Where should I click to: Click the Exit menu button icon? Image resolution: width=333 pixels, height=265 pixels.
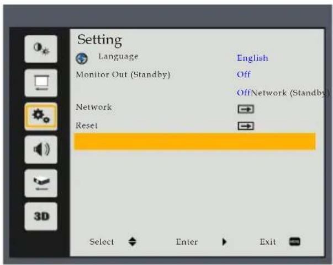click(295, 241)
